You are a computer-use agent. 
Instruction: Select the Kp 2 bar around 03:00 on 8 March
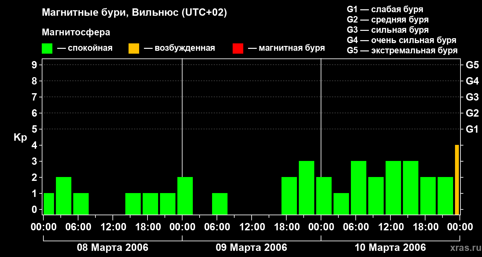click(x=64, y=196)
